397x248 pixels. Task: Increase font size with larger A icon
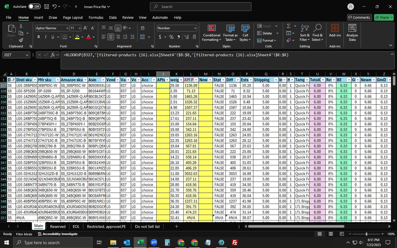[x=85, y=28]
